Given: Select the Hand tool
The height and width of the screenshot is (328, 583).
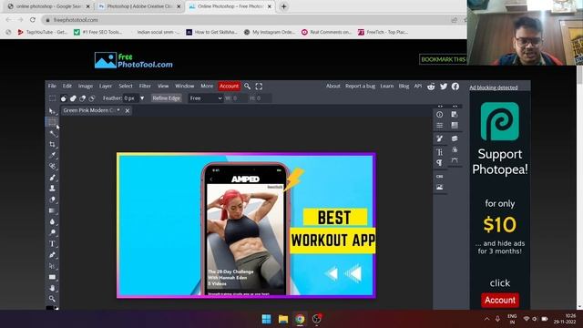Looking at the screenshot, I should 52,288.
